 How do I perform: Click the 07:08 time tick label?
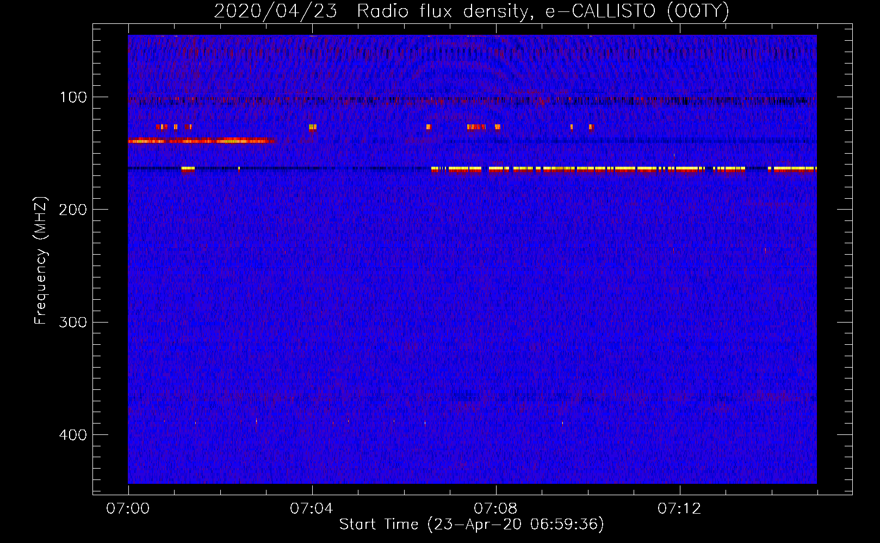495,509
